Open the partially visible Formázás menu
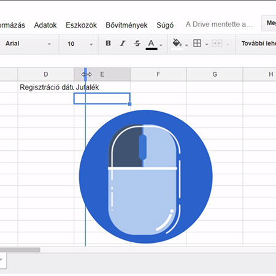The width and height of the screenshot is (276, 276). click(12, 25)
